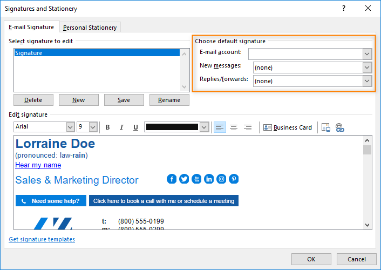The width and height of the screenshot is (381, 270).
Task: Toggle bold formatting in signature editor
Action: click(107, 127)
